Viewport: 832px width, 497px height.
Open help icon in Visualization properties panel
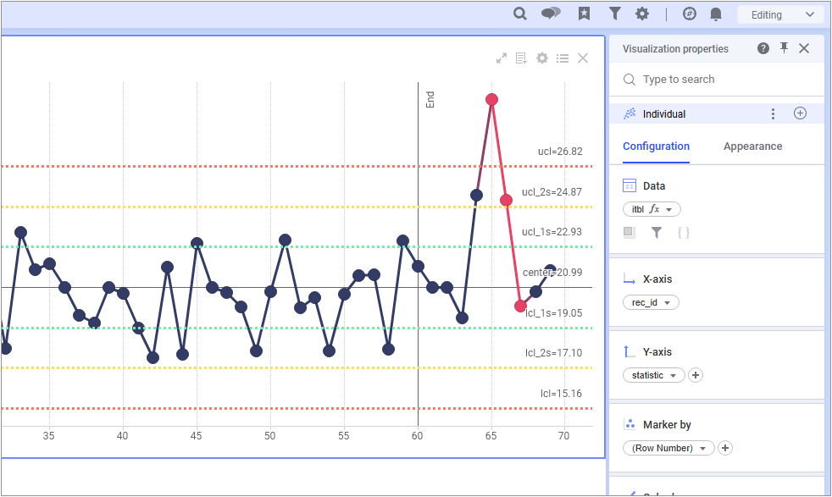pyautogui.click(x=763, y=48)
